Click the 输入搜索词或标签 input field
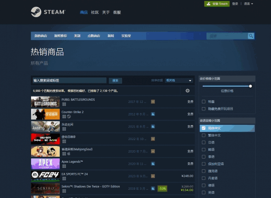This screenshot has width=271, height=198. pos(70,80)
